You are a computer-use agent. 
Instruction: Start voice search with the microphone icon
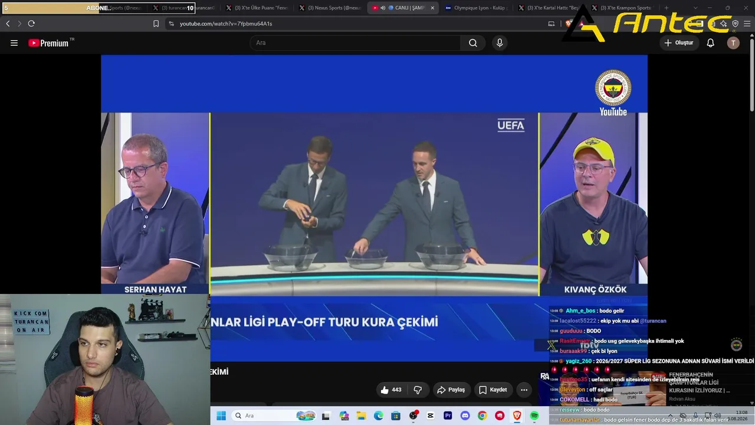[x=500, y=42]
